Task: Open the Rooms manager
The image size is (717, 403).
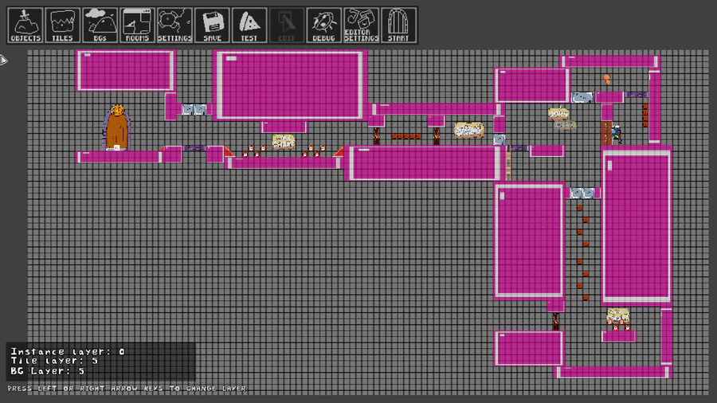Action: (x=138, y=25)
